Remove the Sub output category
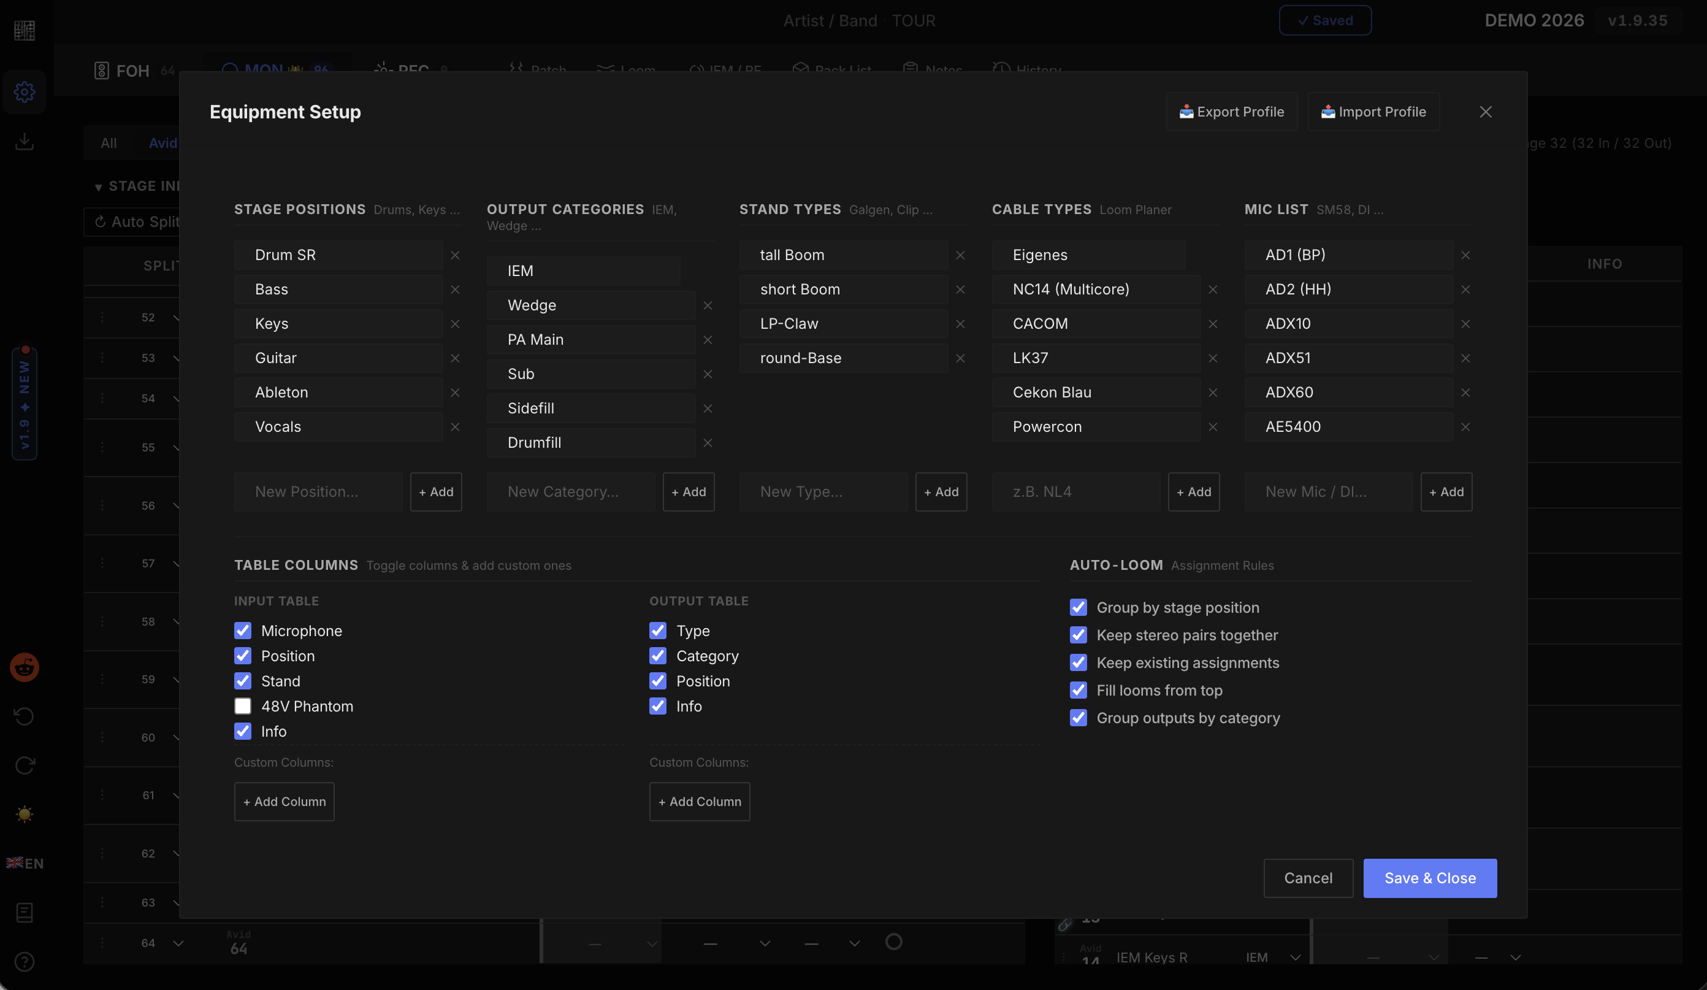 pyautogui.click(x=708, y=374)
